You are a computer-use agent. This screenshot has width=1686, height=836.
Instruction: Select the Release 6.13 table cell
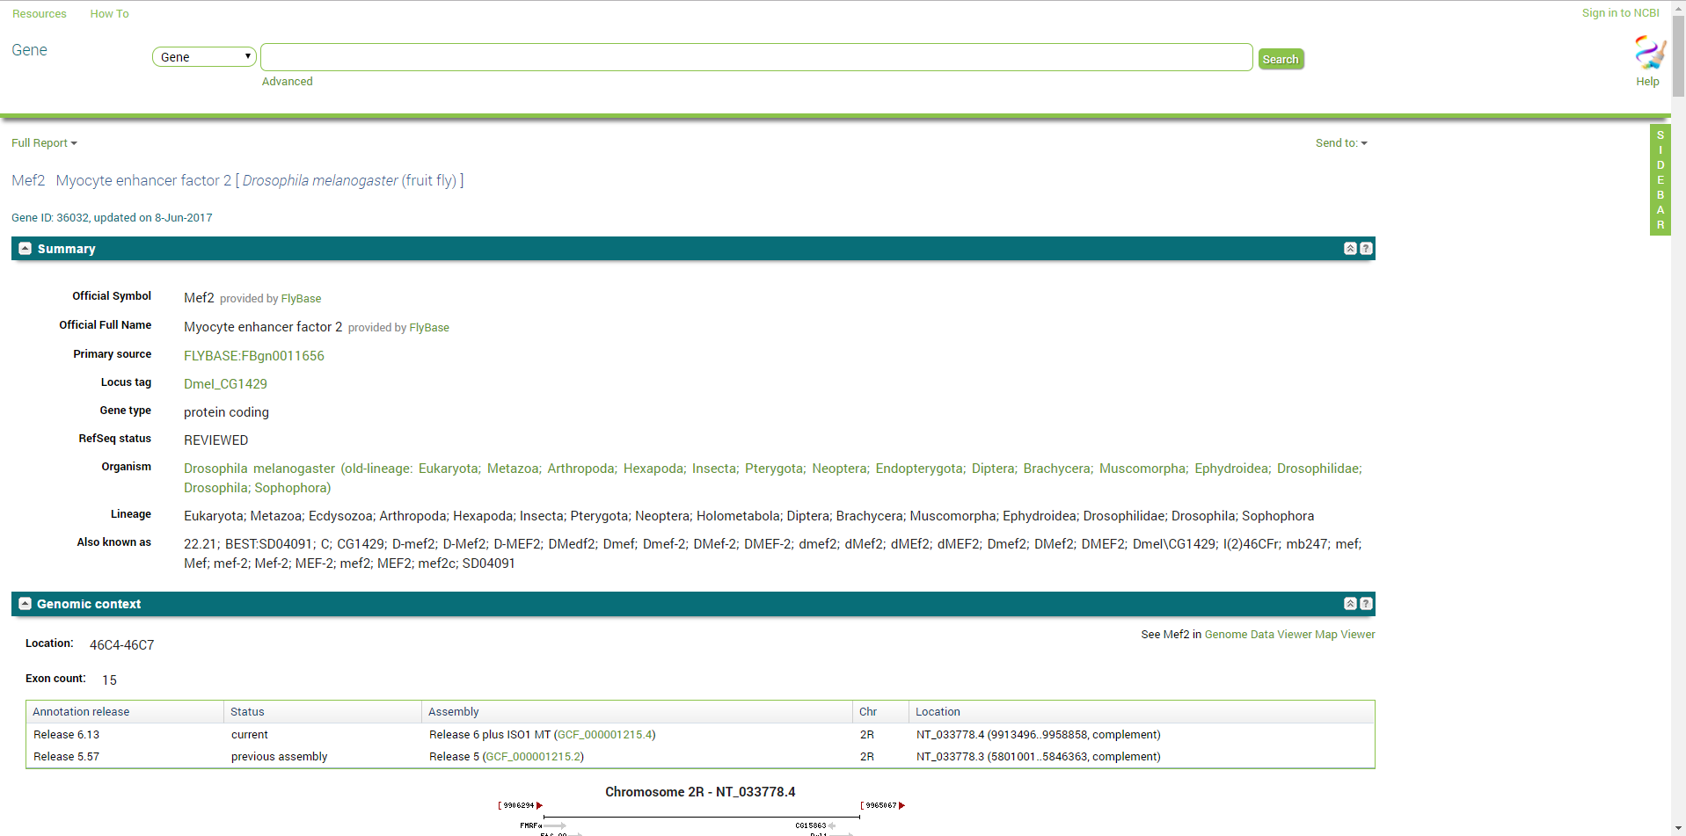pos(125,735)
